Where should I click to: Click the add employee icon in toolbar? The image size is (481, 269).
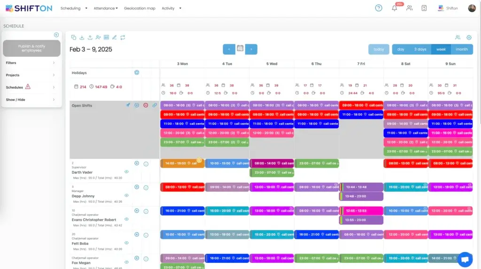click(98, 38)
